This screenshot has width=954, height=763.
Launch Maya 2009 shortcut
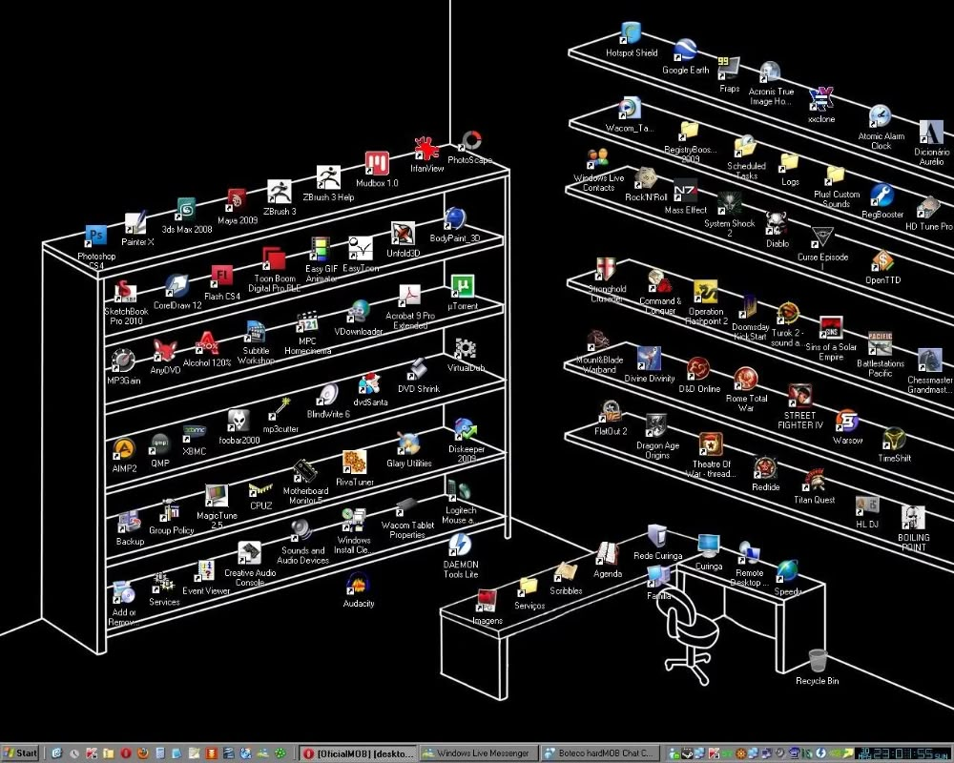point(236,200)
